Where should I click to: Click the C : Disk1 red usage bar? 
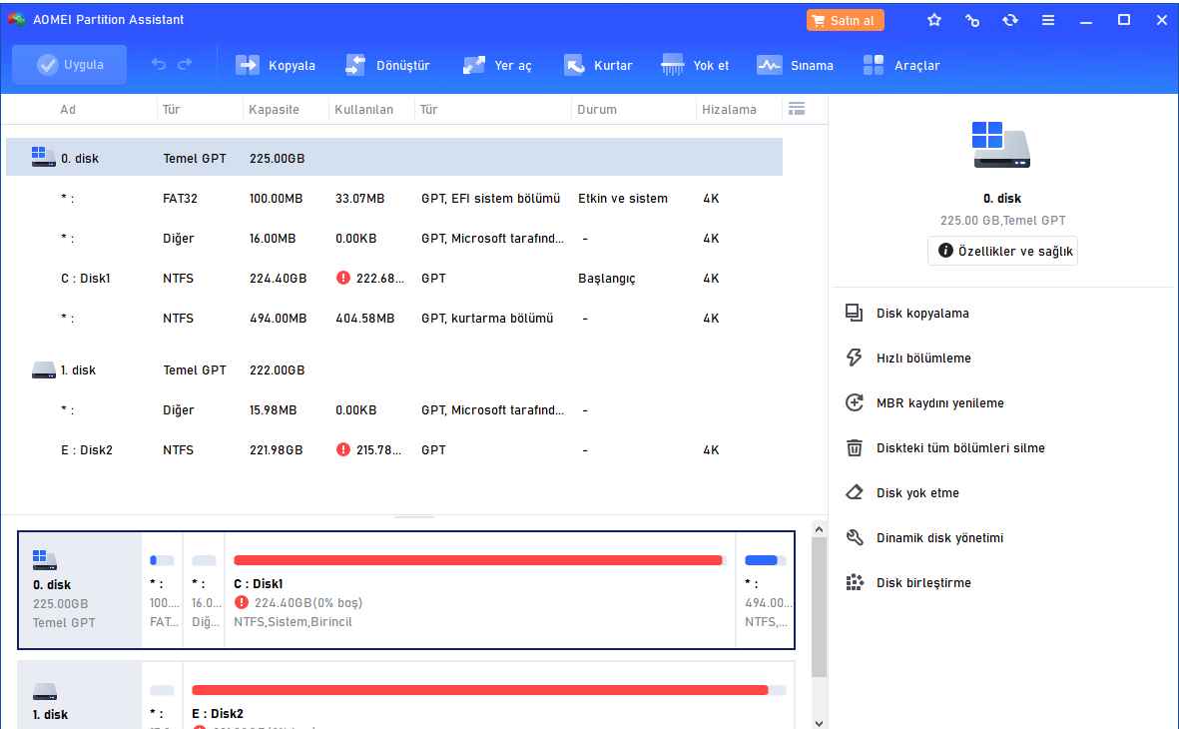[x=477, y=560]
